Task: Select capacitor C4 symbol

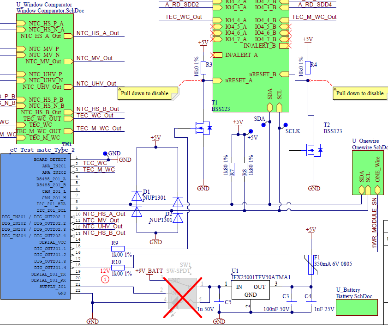Action: click(x=311, y=302)
